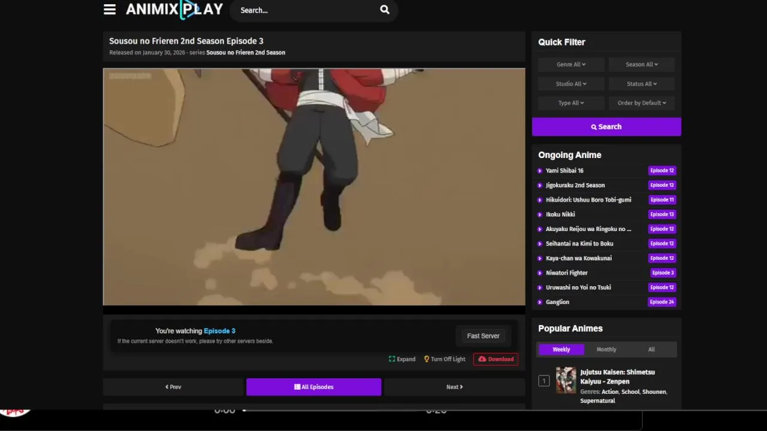Toggle Turn Off Light
Screen dimensions: 767x431
coord(445,359)
